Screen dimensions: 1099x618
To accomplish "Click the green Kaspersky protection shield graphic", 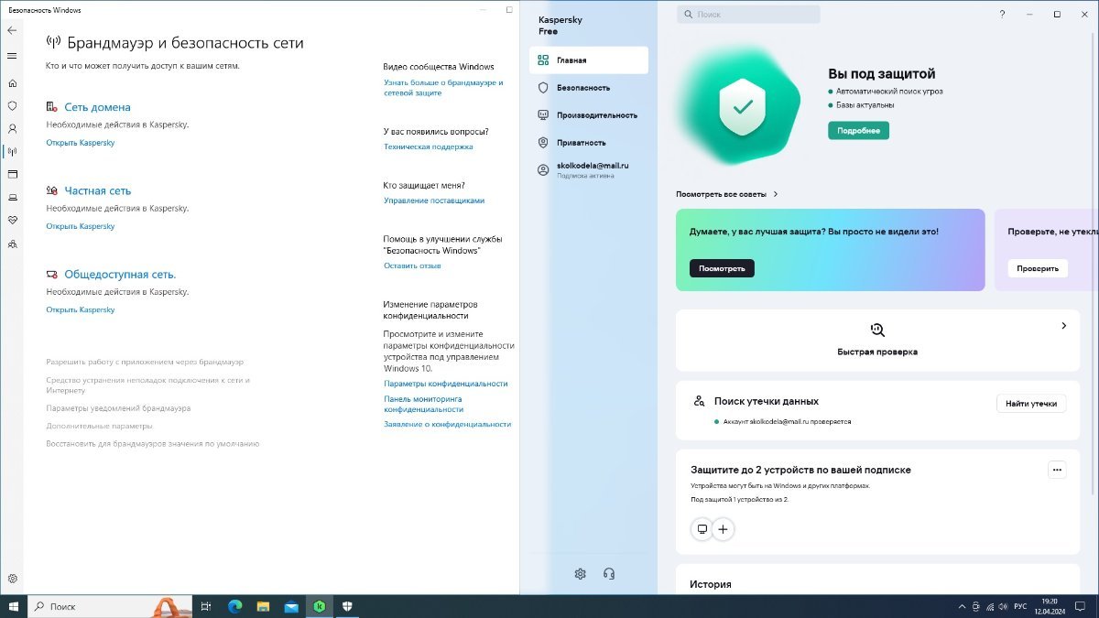I will click(x=743, y=106).
